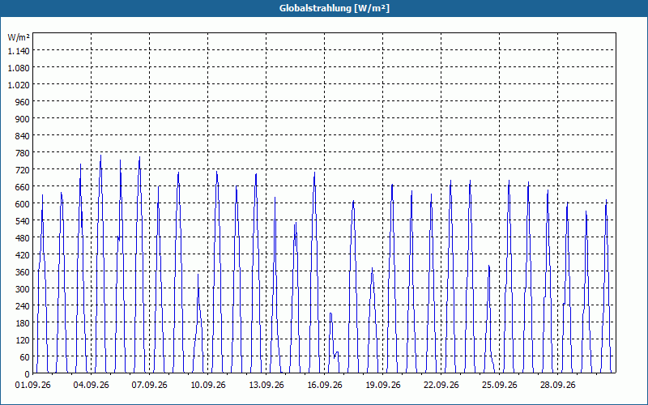The width and height of the screenshot is (648, 405).
Task: Click the 600 y-axis value label
Action: 23,204
